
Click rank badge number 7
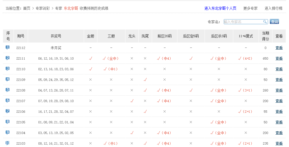click(x=8, y=111)
